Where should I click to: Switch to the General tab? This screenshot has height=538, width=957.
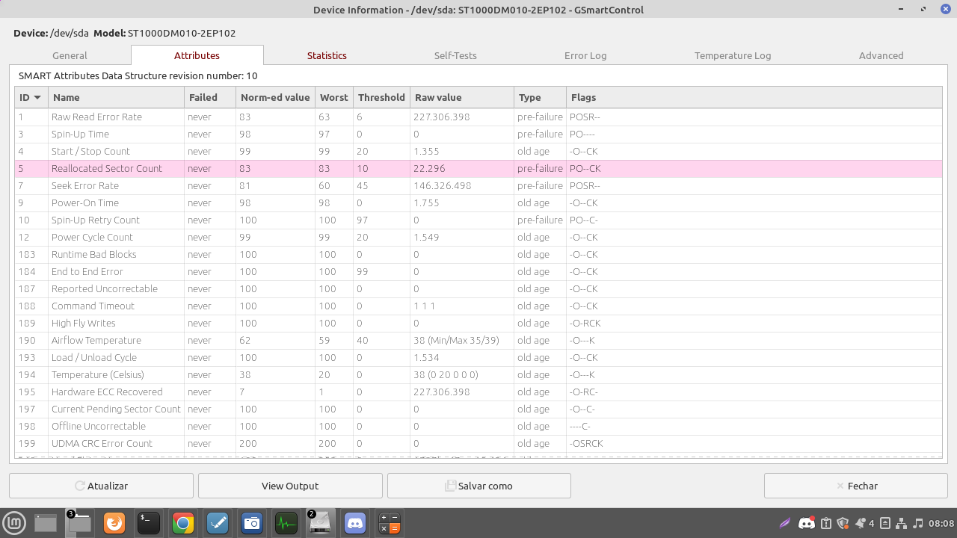click(x=70, y=55)
